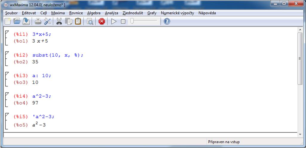
Task: Click the (%i1) input label
Action: click(x=21, y=35)
